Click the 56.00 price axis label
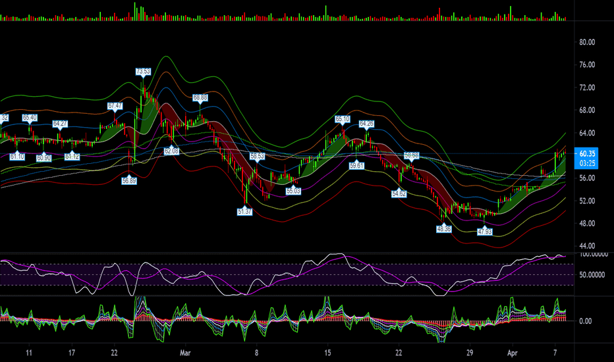614x362 pixels. (587, 178)
